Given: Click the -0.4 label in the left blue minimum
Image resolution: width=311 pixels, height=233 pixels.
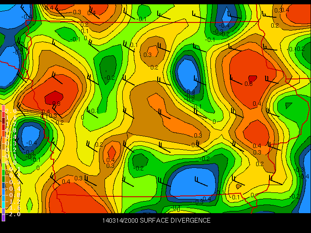Looking at the screenshot, I should [x=31, y=143].
